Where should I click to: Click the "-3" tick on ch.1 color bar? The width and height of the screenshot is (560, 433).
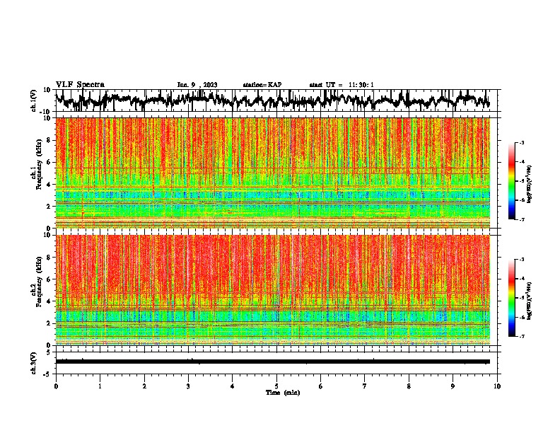coord(522,142)
